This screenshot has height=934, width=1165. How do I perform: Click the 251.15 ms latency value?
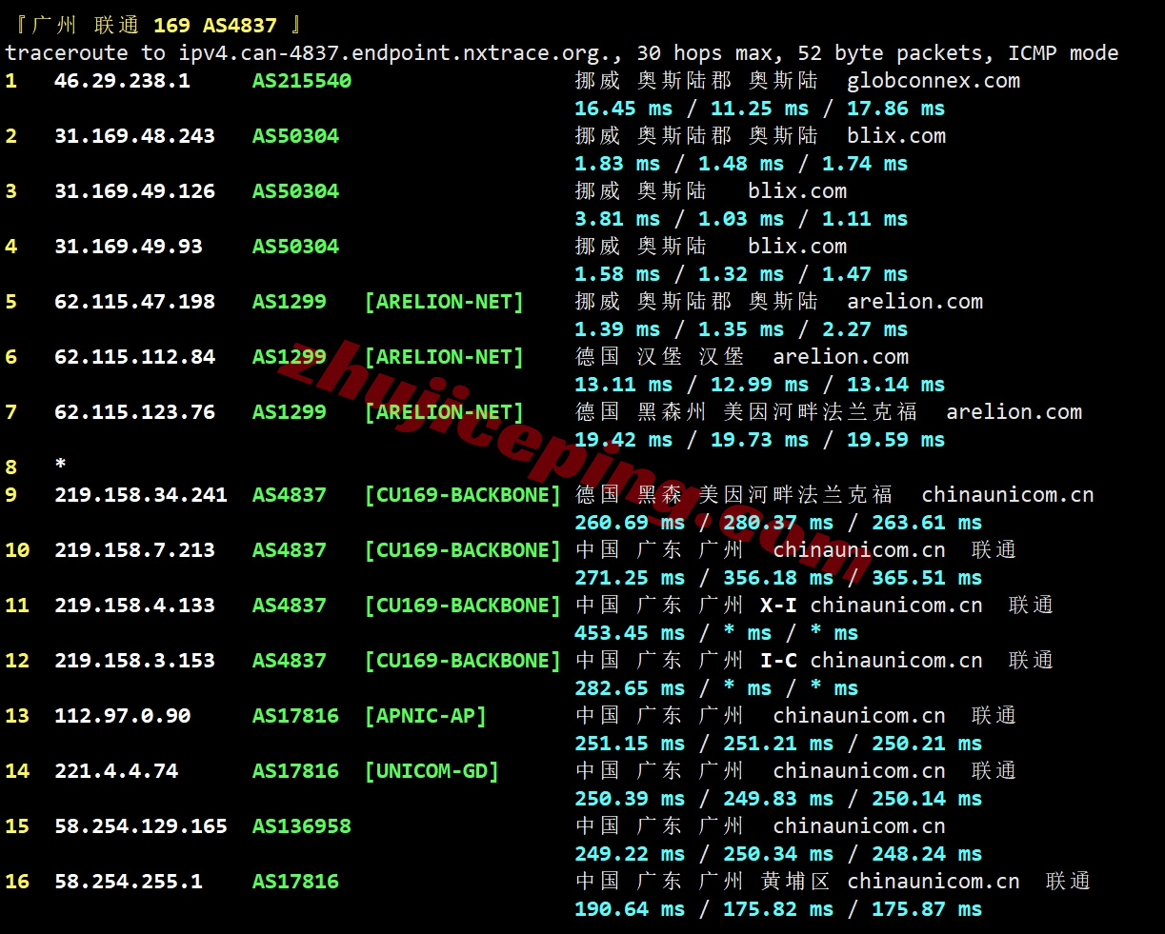[x=630, y=744]
